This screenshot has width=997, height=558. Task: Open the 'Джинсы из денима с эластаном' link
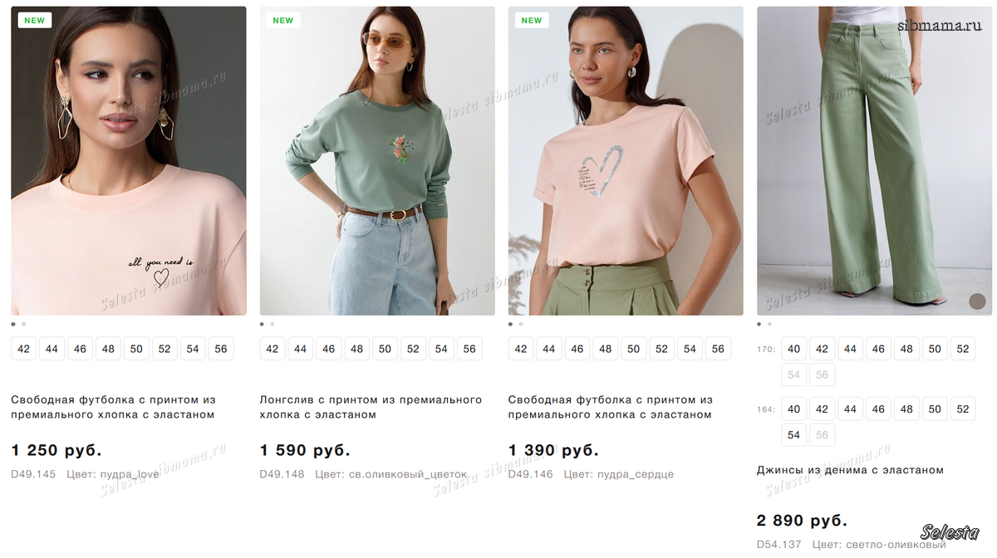(x=850, y=470)
